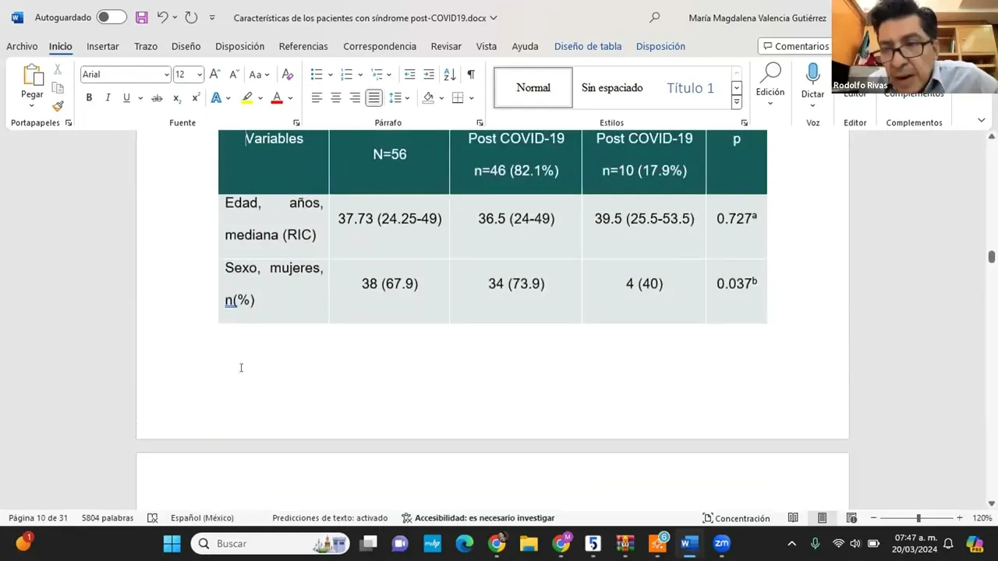Justify the paragraph text

click(x=374, y=97)
